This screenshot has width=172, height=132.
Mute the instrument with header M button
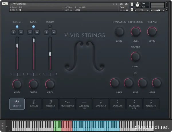(132, 10)
